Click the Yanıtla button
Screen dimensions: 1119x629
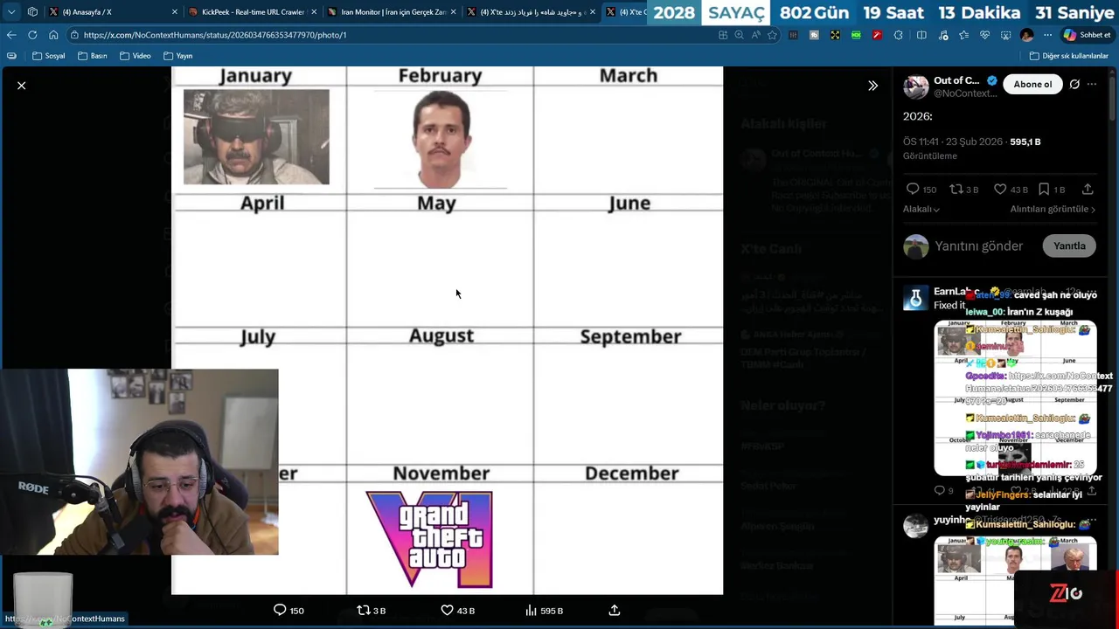[1069, 246]
